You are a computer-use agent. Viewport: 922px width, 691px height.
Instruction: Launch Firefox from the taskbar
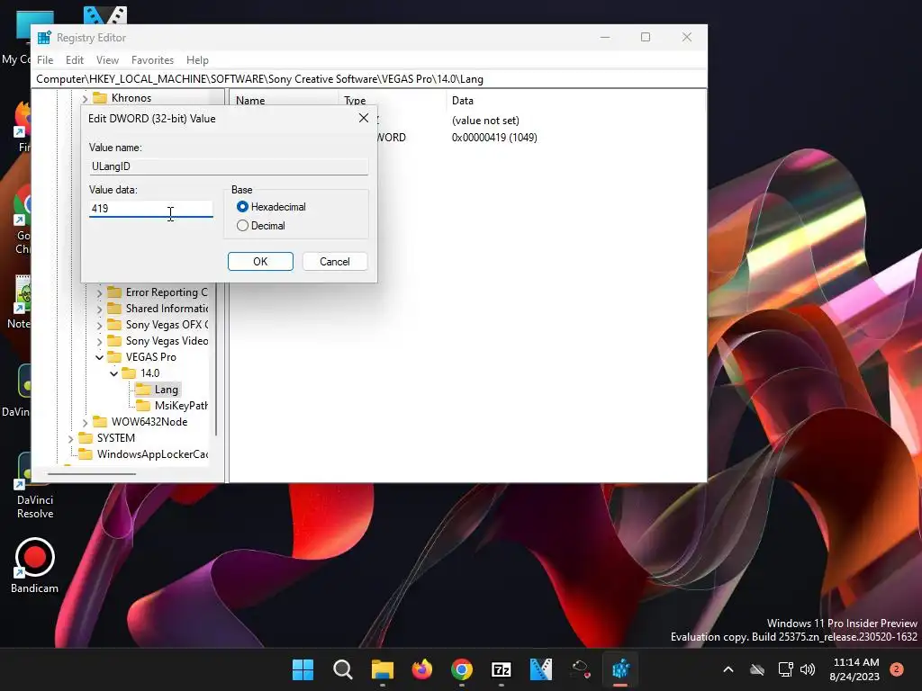click(x=421, y=669)
